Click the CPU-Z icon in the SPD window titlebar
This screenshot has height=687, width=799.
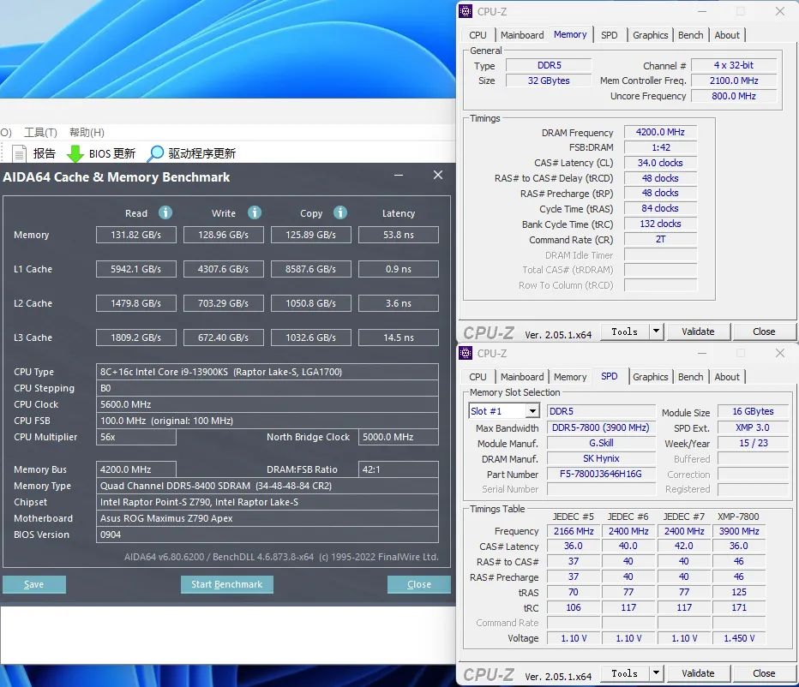click(465, 352)
